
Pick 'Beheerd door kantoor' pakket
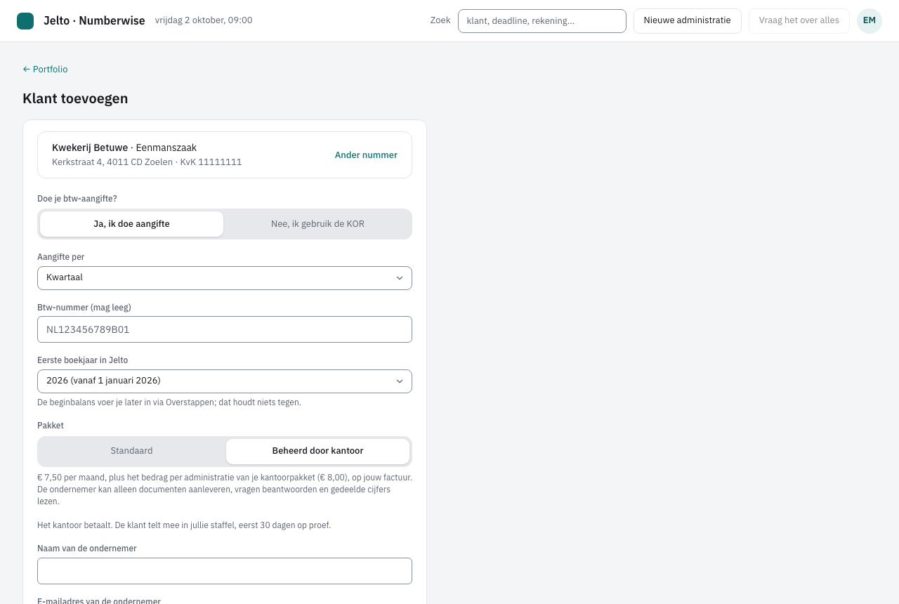(317, 452)
